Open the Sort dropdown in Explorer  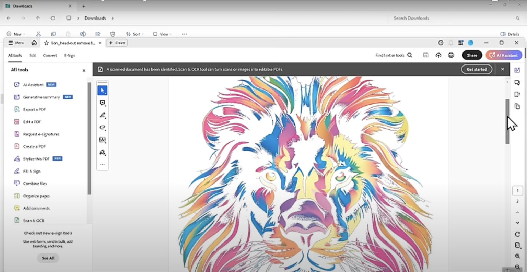[x=135, y=34]
